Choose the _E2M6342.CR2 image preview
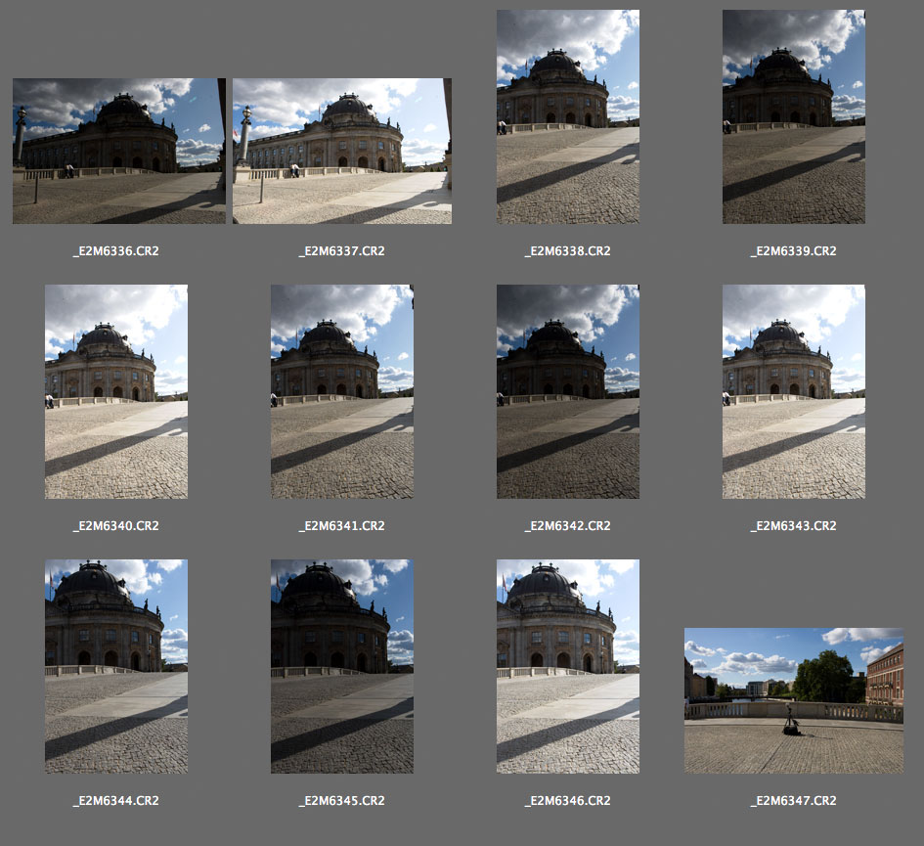 click(x=568, y=392)
